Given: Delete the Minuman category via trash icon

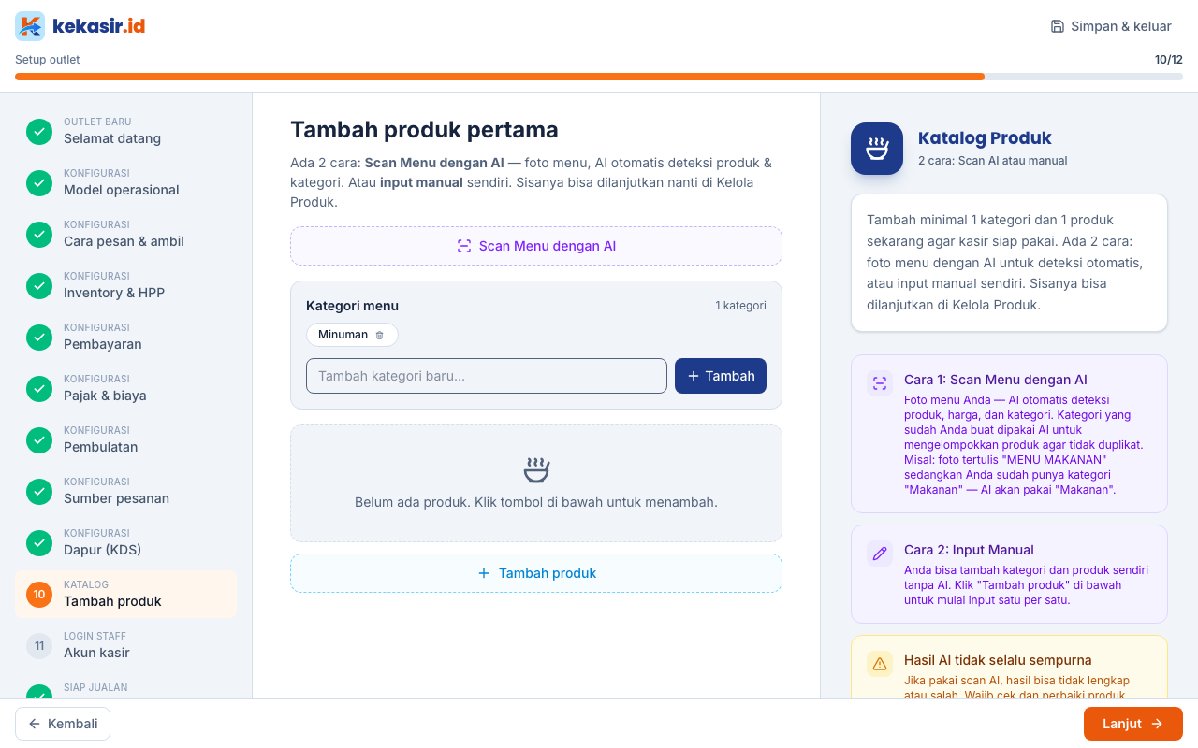Looking at the screenshot, I should coord(379,335).
